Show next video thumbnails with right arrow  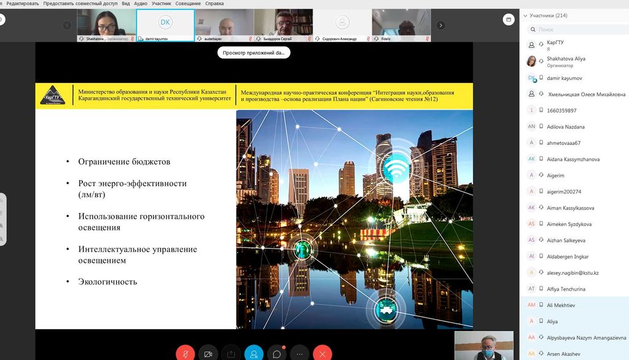click(x=440, y=25)
